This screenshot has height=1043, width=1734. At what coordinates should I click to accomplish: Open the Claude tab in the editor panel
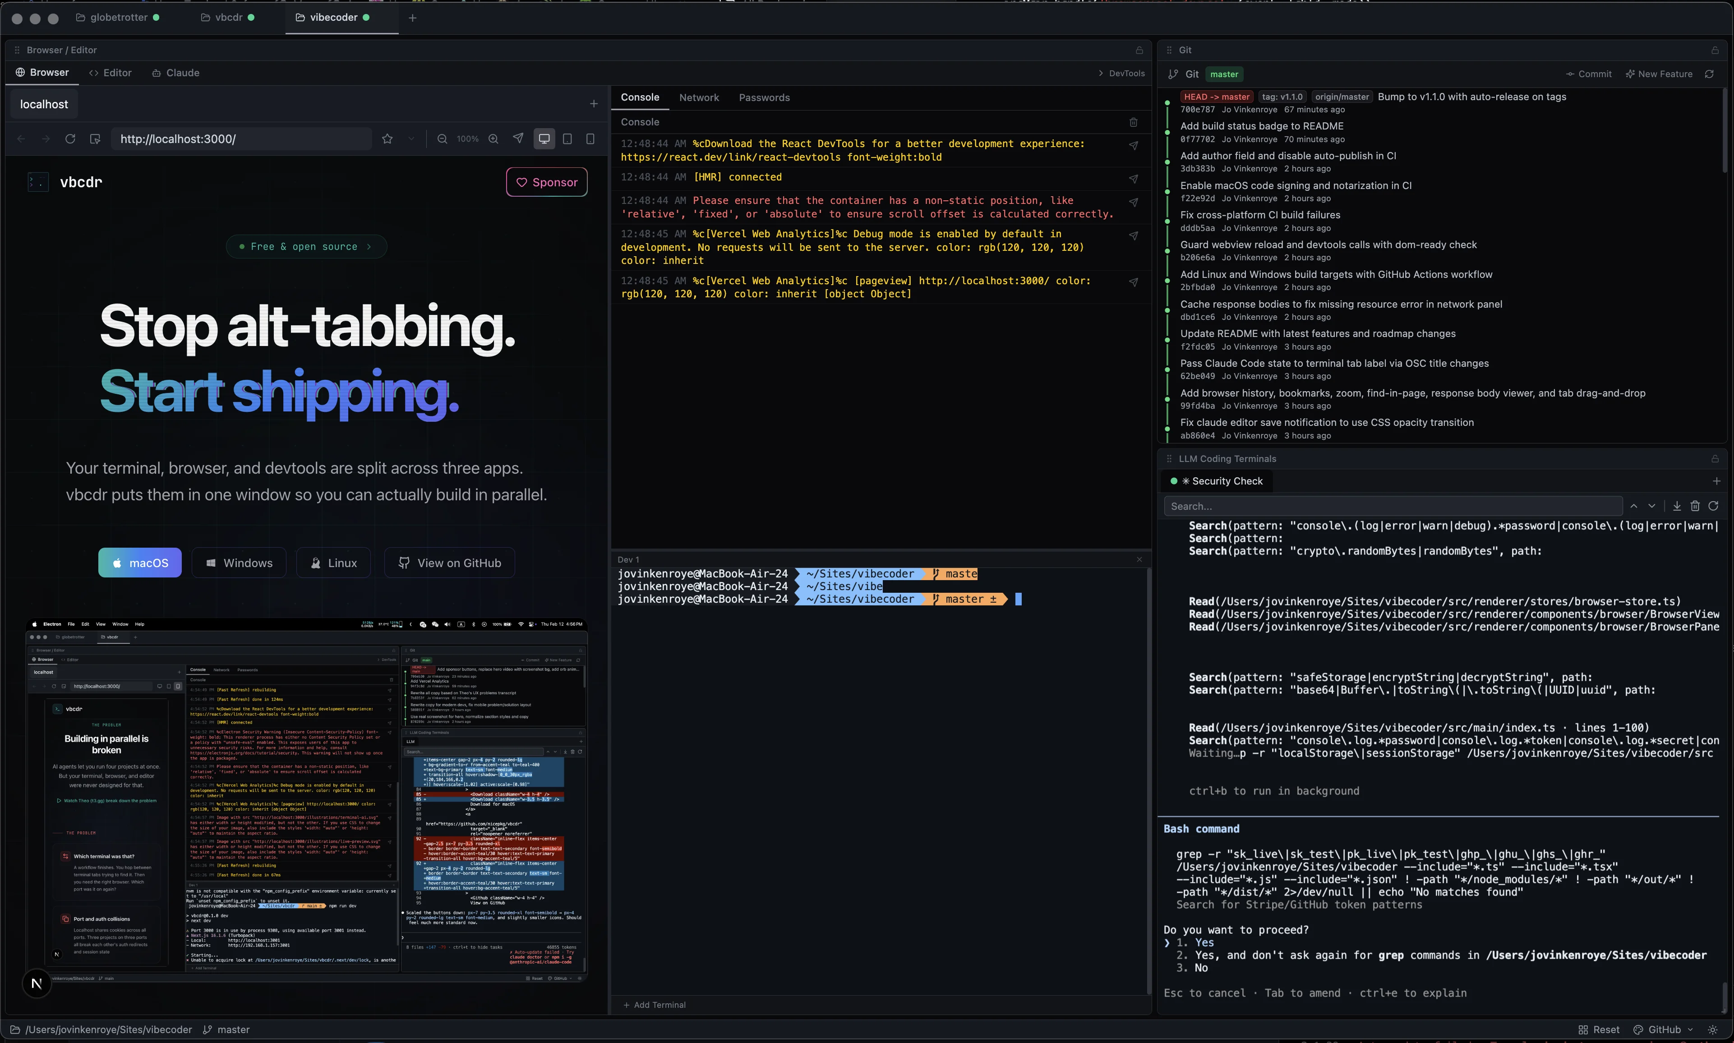(x=175, y=72)
